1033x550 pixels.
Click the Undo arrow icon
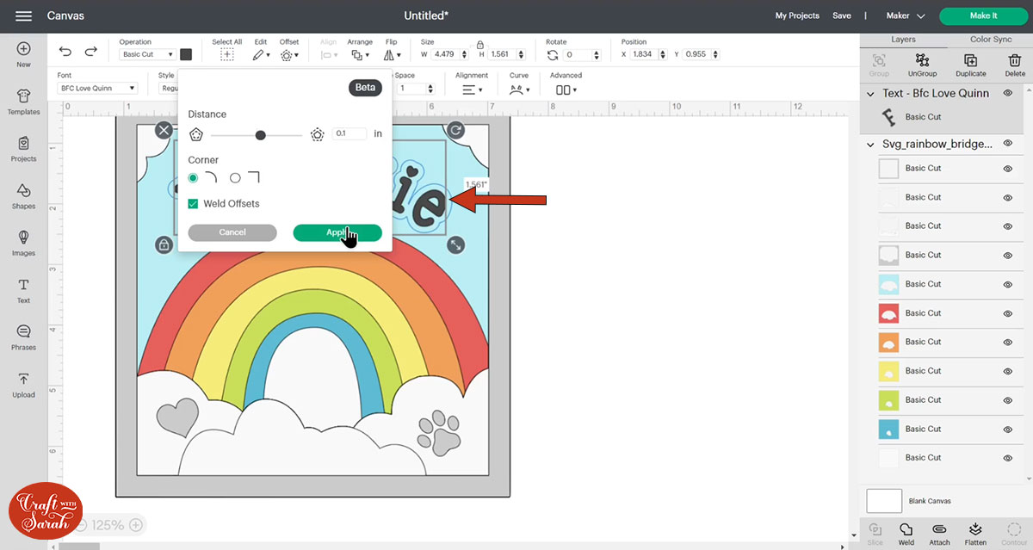pyautogui.click(x=65, y=52)
